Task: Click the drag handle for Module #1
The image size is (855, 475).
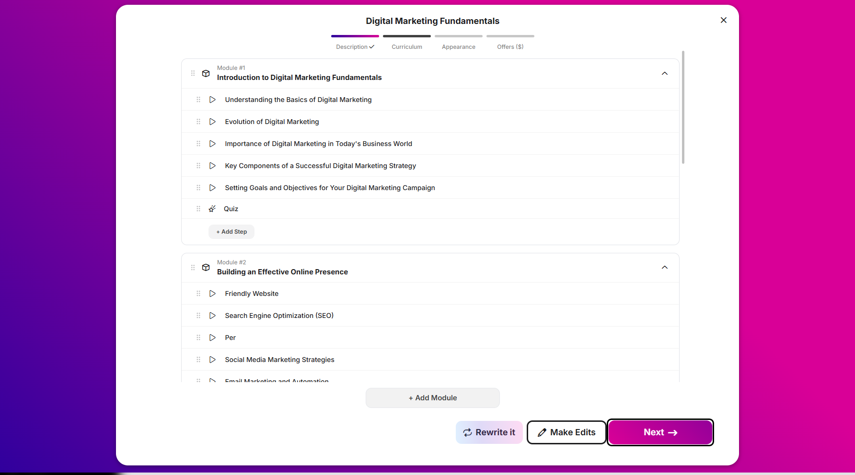Action: coord(193,73)
